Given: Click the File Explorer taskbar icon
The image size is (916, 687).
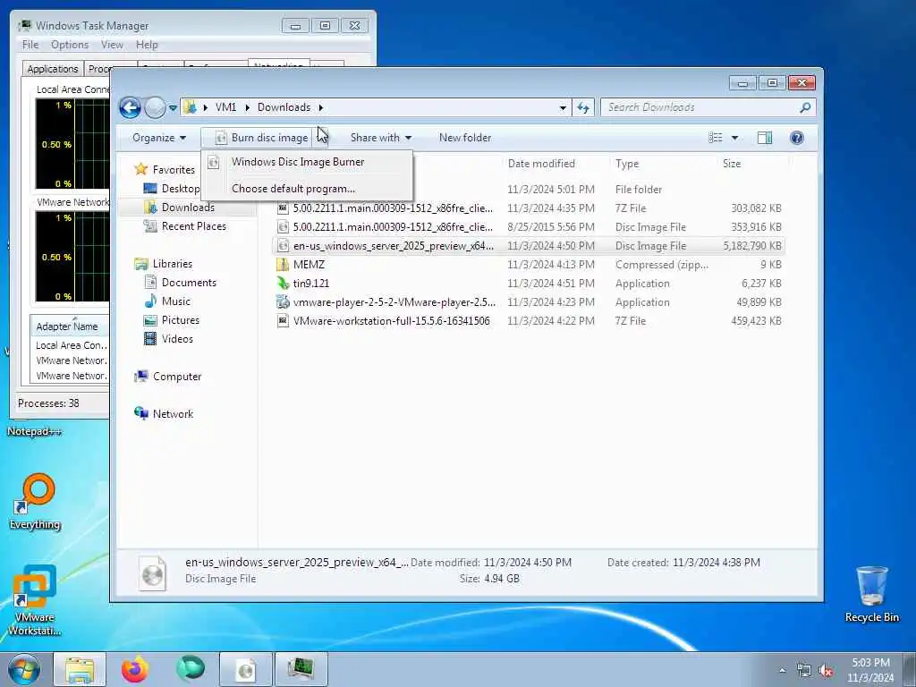Looking at the screenshot, I should [80, 670].
